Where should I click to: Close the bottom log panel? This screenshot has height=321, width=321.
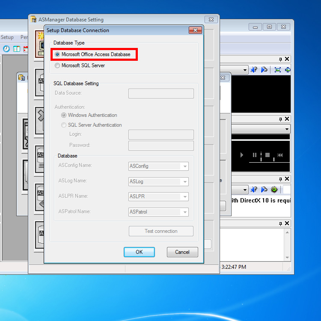click(287, 223)
